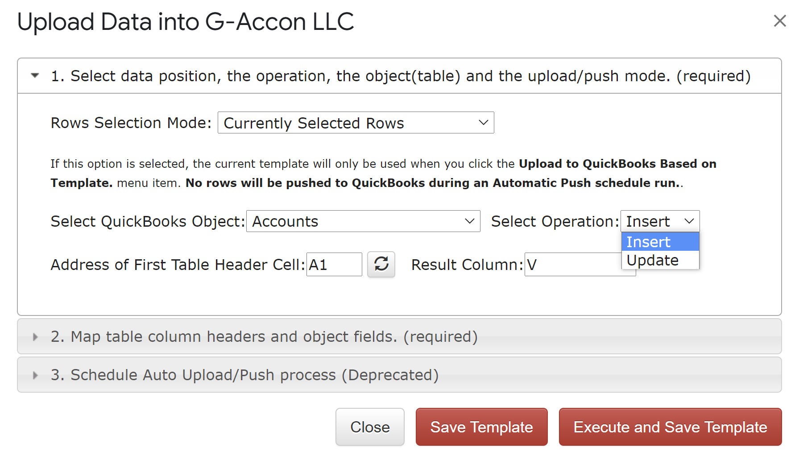The width and height of the screenshot is (799, 473).
Task: Open the Select QuickBooks Object dropdown
Action: click(x=363, y=221)
